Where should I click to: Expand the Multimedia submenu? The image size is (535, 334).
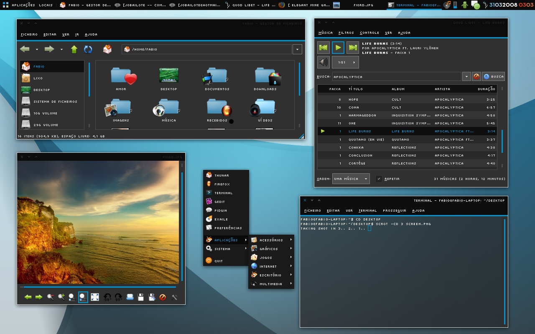click(x=271, y=284)
